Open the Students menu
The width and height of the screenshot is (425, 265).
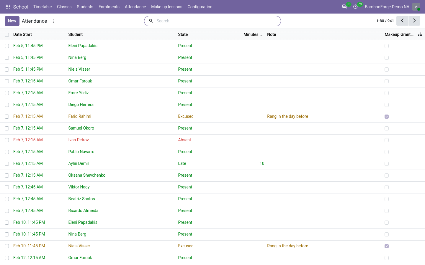click(x=85, y=7)
